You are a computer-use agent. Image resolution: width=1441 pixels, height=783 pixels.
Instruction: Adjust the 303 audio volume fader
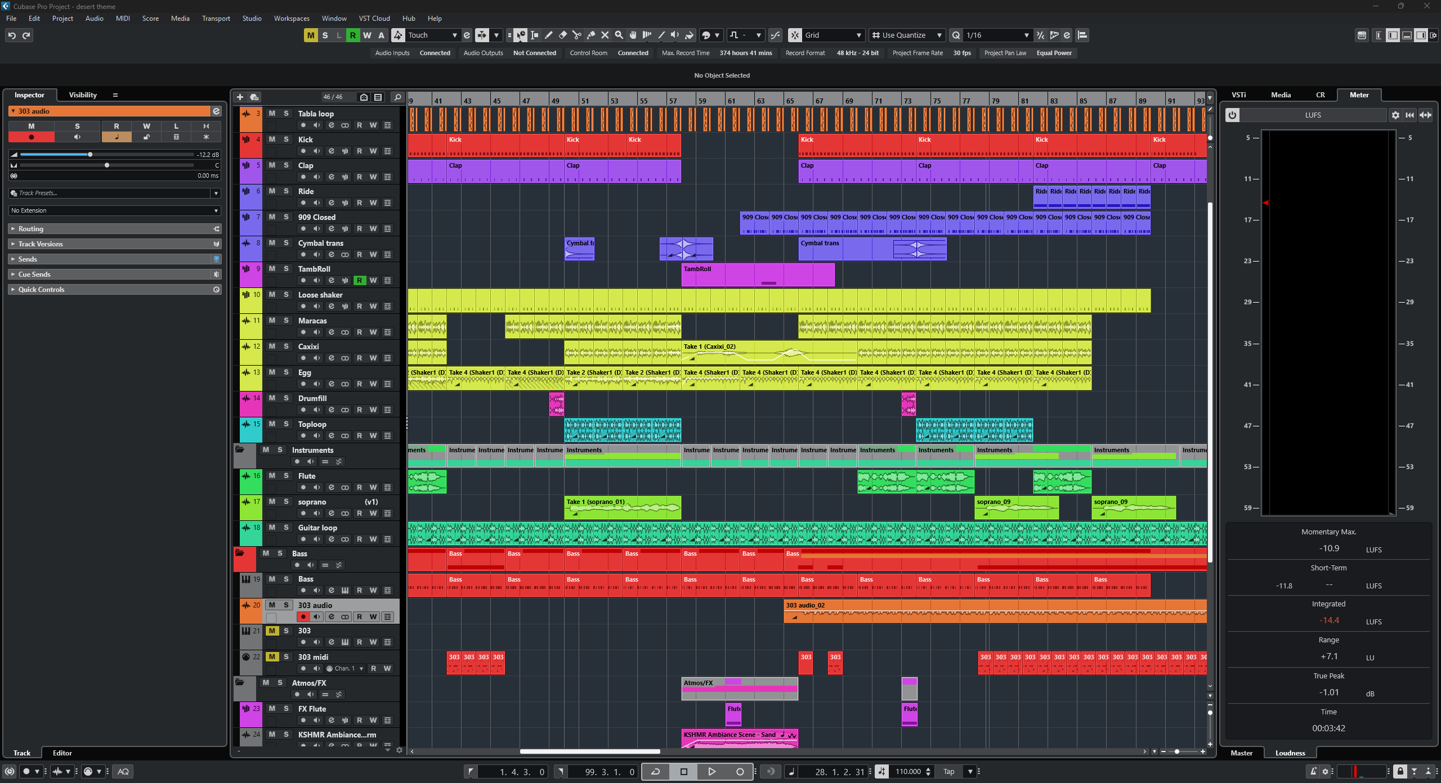[x=90, y=154]
